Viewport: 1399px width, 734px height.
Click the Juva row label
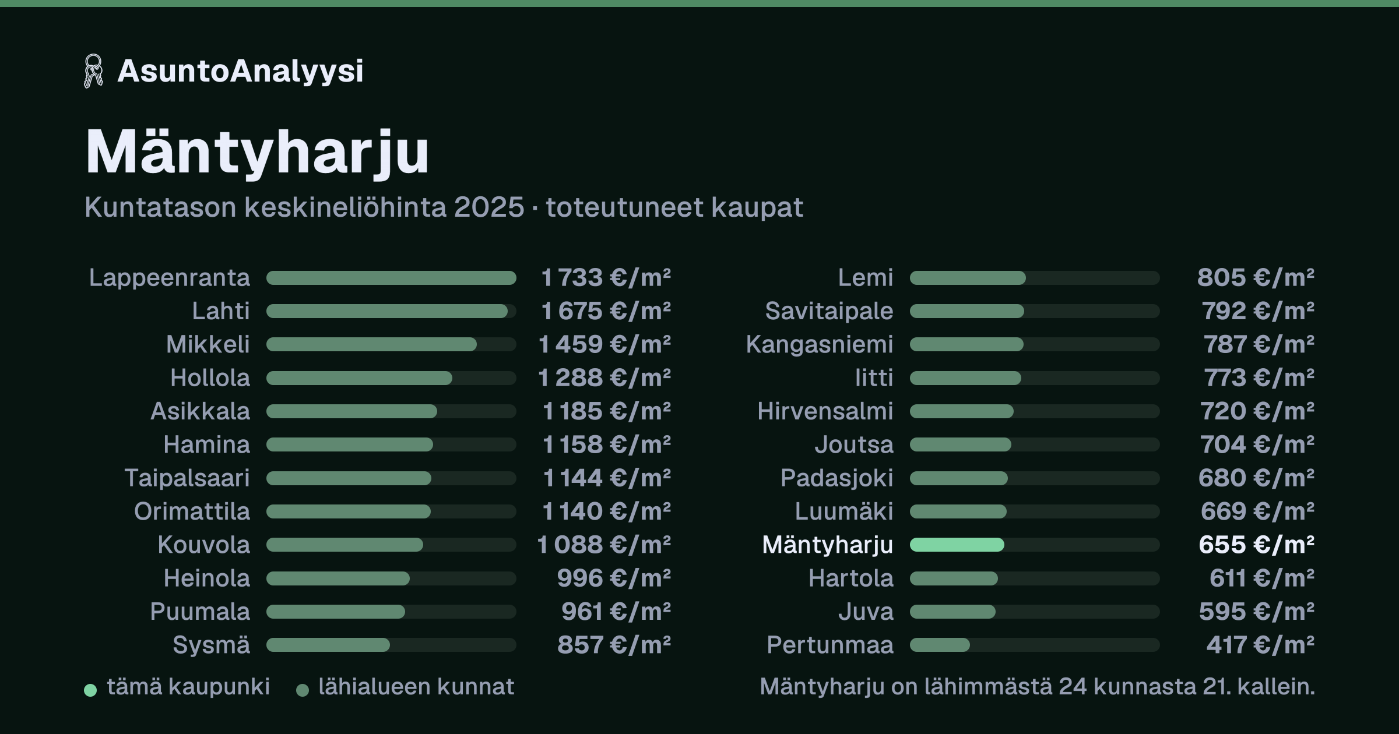click(x=866, y=612)
